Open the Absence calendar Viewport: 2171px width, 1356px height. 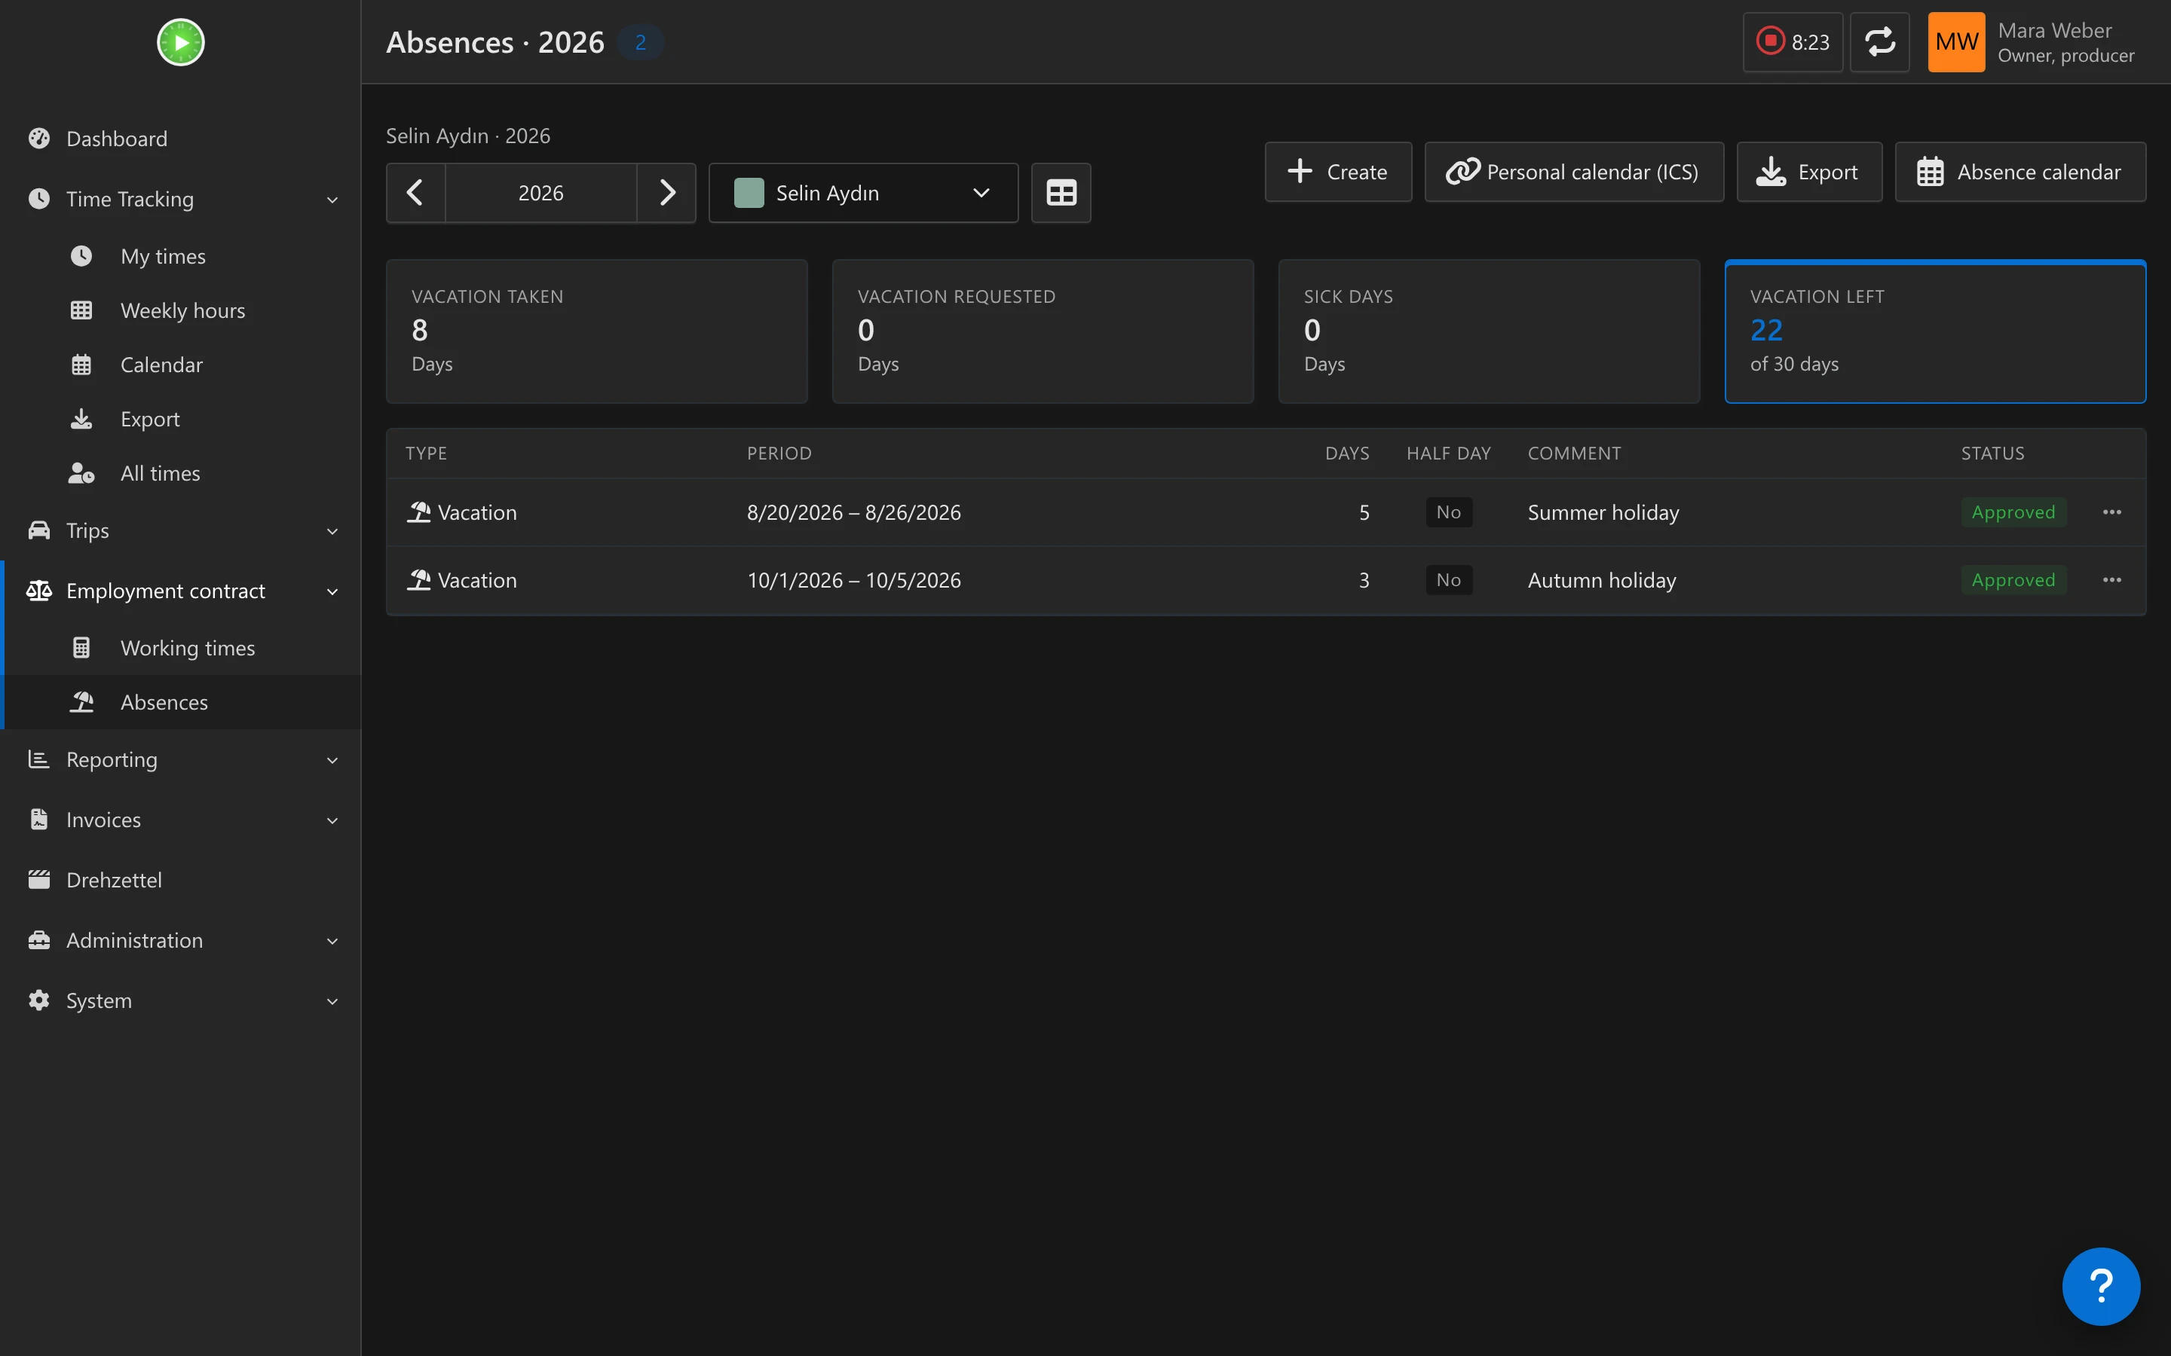coord(2020,171)
